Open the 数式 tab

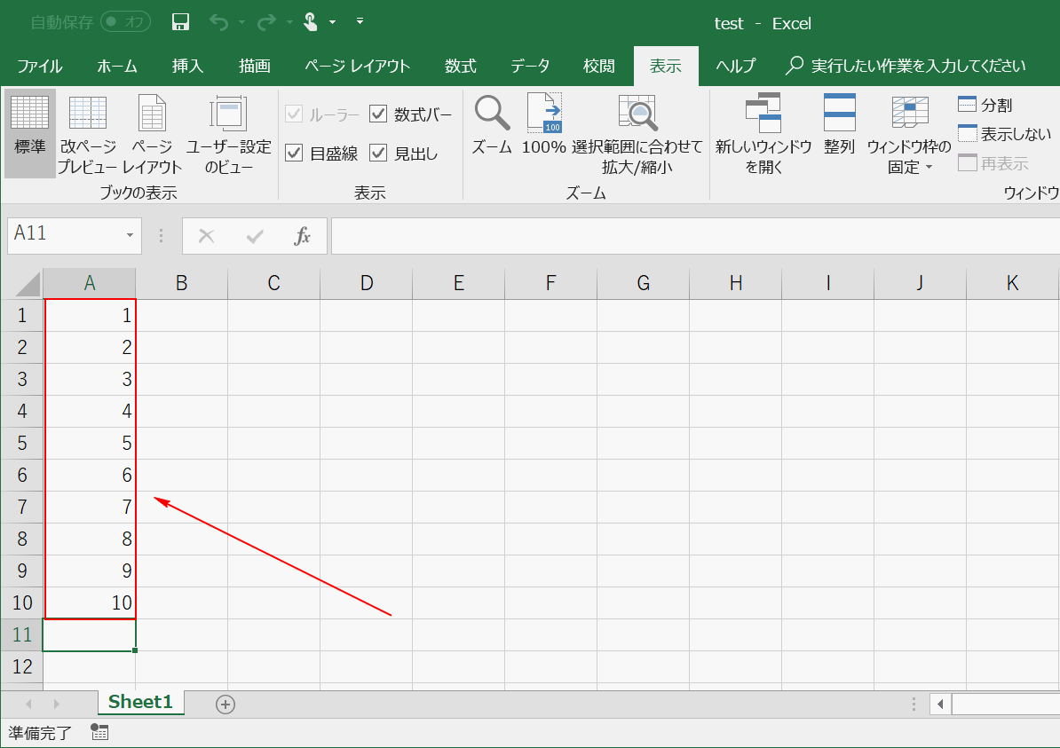(x=461, y=66)
